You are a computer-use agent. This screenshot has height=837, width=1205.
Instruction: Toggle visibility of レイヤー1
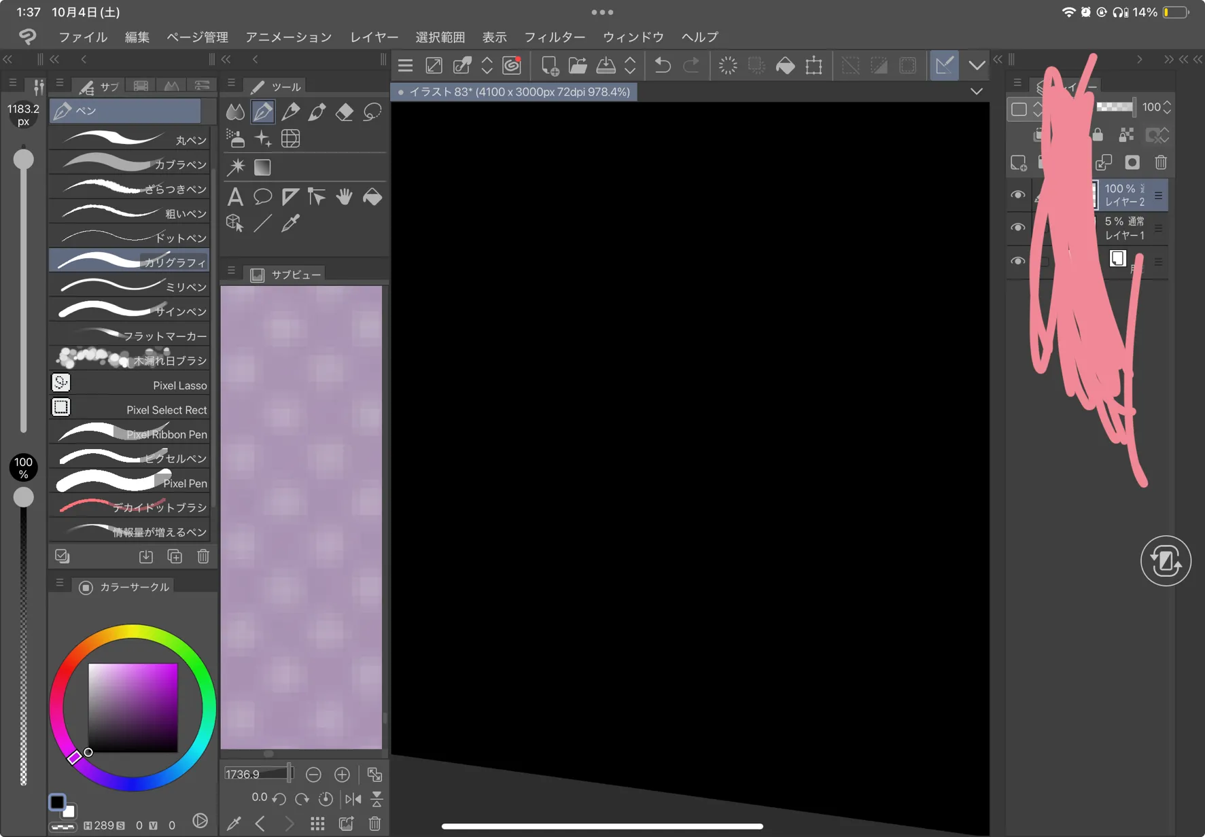pos(1017,228)
